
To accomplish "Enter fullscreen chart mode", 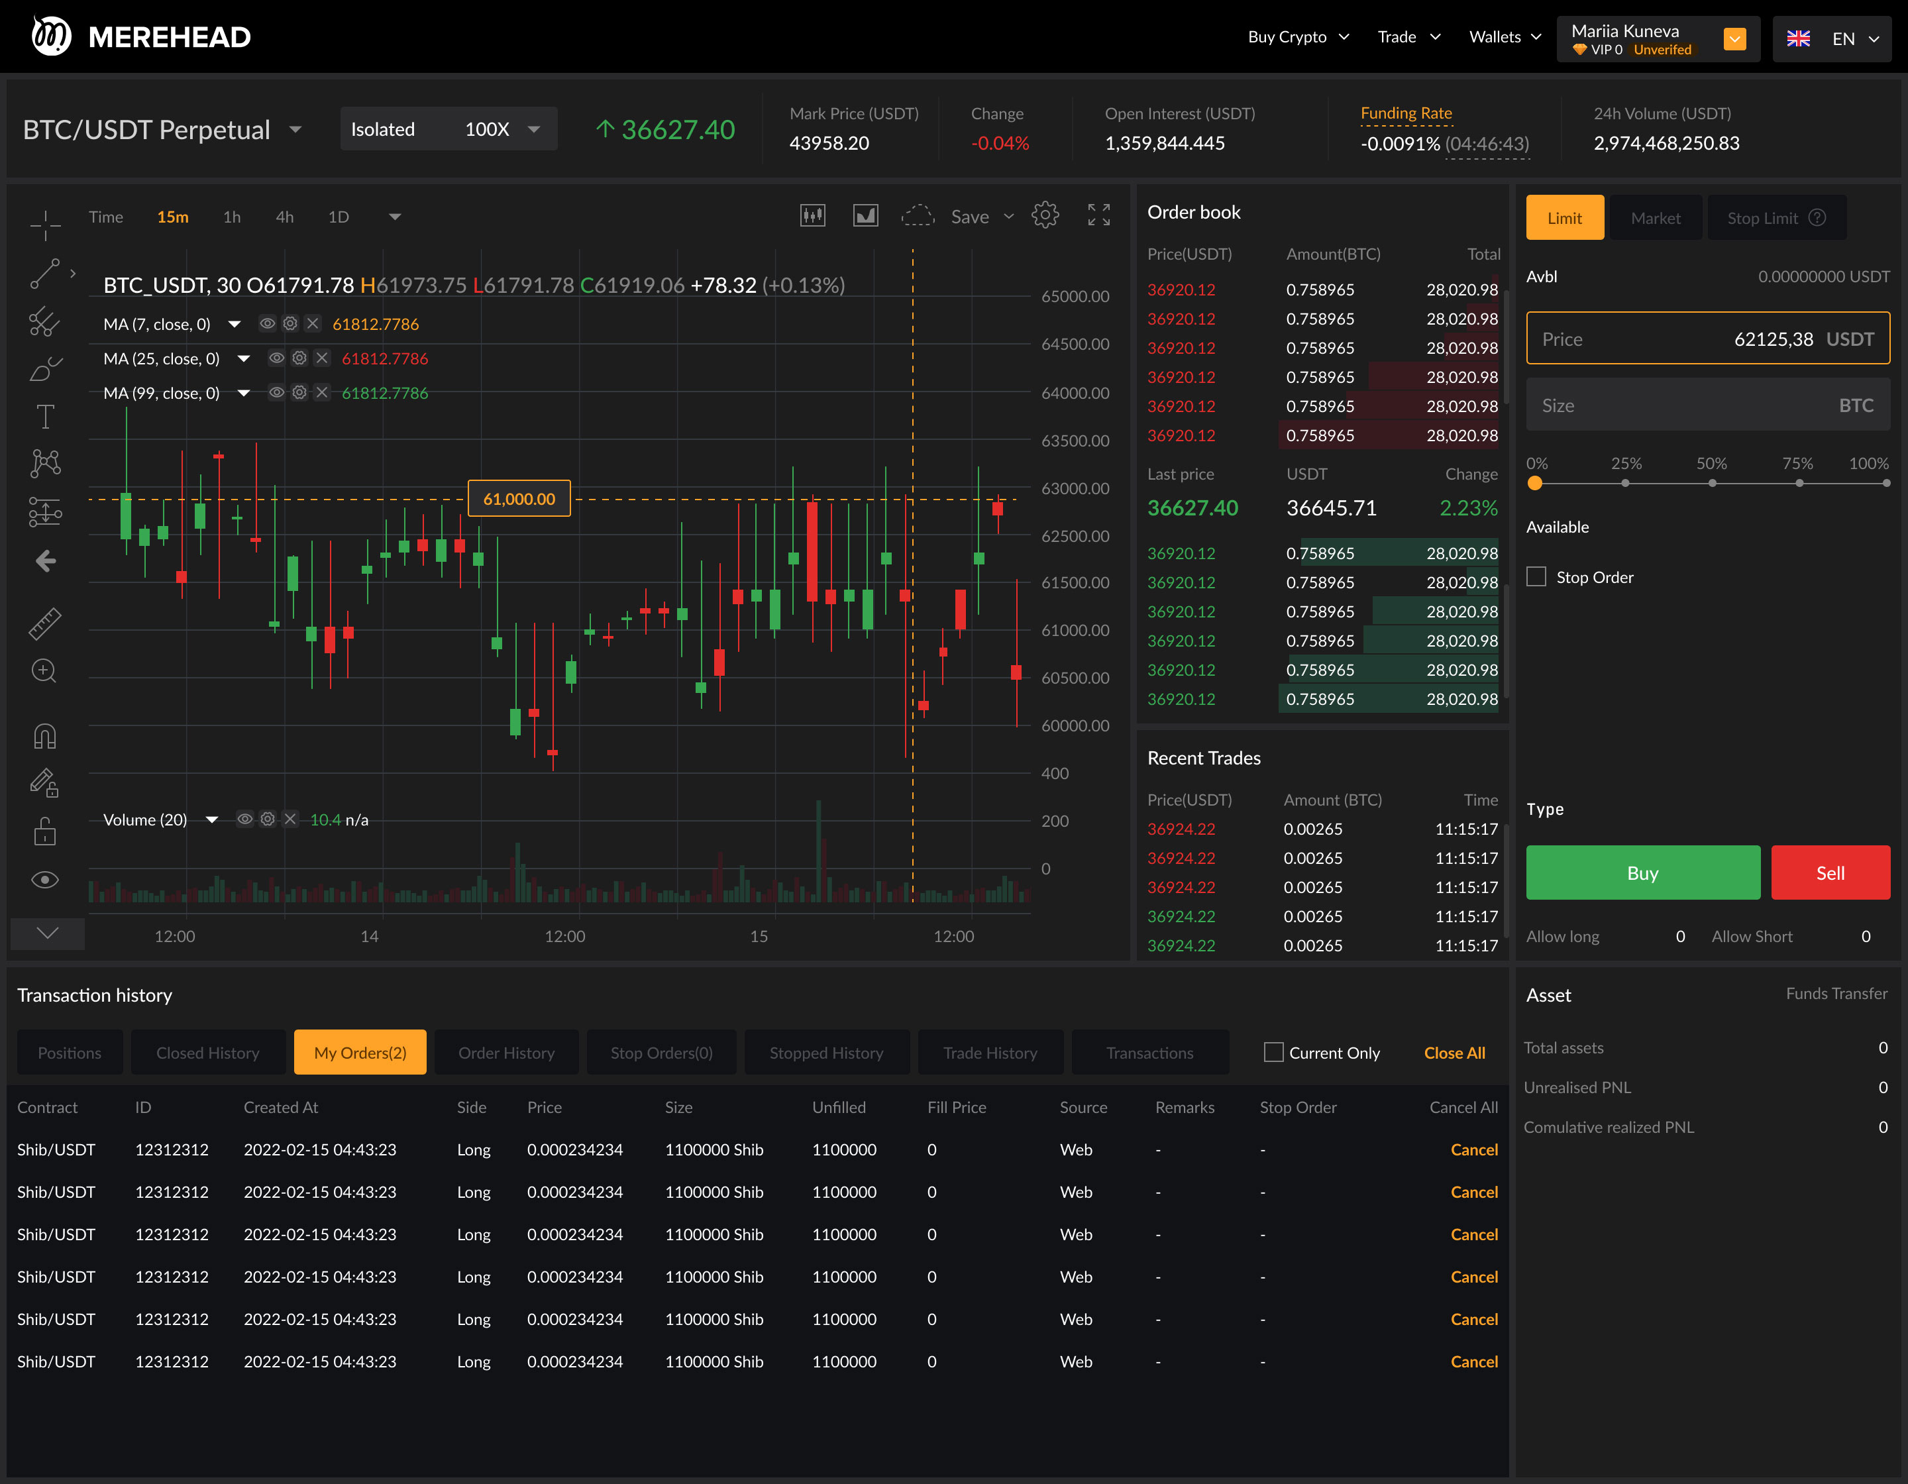I will 1098,216.
